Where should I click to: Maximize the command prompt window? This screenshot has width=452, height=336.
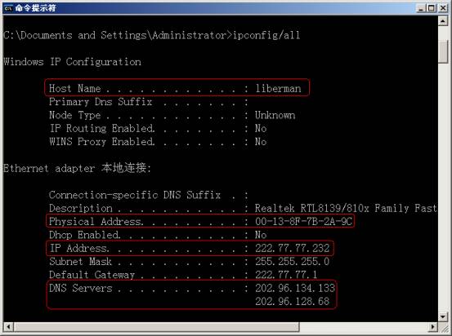click(x=432, y=8)
